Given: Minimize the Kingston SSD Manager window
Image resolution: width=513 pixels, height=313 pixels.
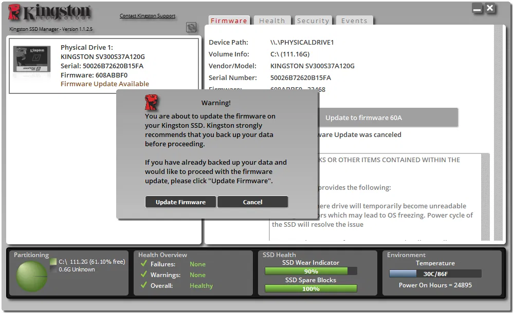Looking at the screenshot, I should pyautogui.click(x=478, y=9).
